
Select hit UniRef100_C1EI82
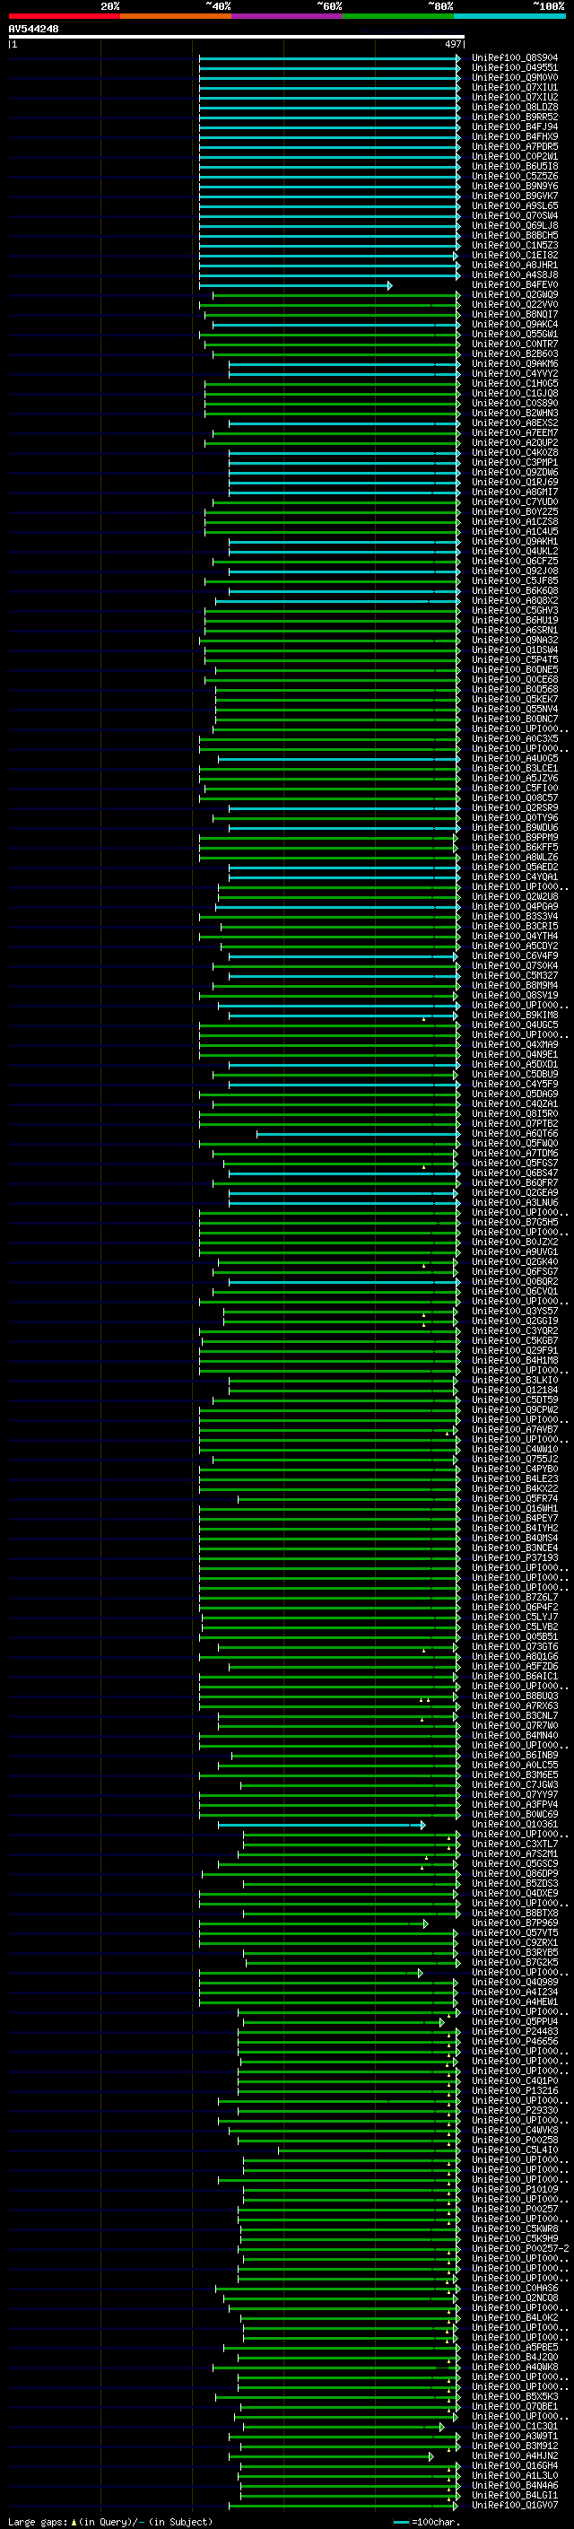(515, 256)
